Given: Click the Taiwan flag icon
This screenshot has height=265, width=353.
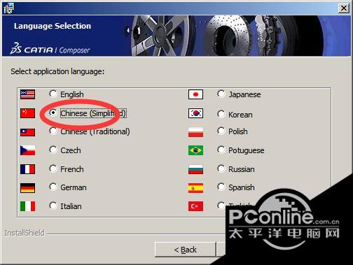Looking at the screenshot, I should coord(27,132).
